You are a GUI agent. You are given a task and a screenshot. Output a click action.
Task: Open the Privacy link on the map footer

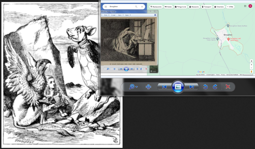[x=223, y=74]
